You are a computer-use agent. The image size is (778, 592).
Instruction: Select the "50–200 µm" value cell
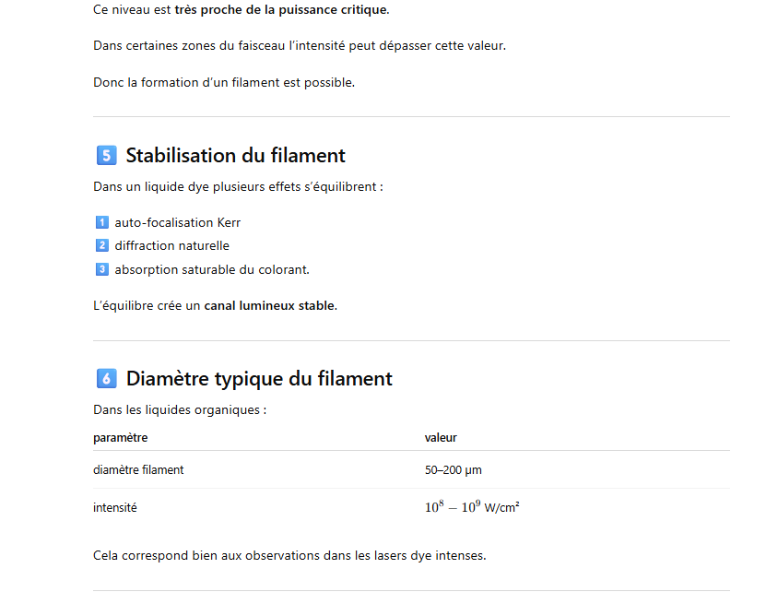point(453,469)
